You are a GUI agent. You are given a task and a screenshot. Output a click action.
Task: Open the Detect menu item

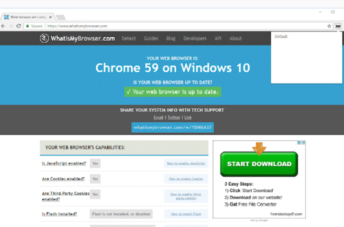coord(129,39)
